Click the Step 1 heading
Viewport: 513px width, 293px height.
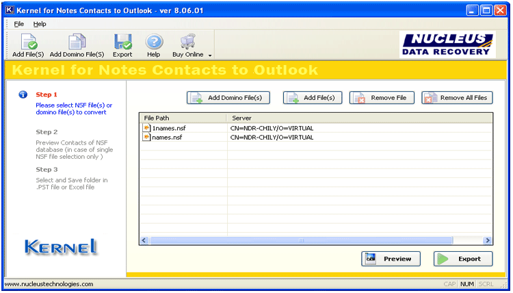click(x=47, y=94)
